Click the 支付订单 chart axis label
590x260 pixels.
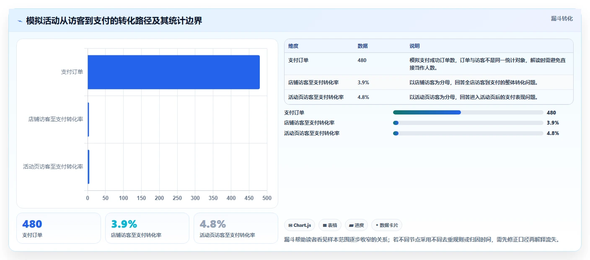(x=72, y=72)
